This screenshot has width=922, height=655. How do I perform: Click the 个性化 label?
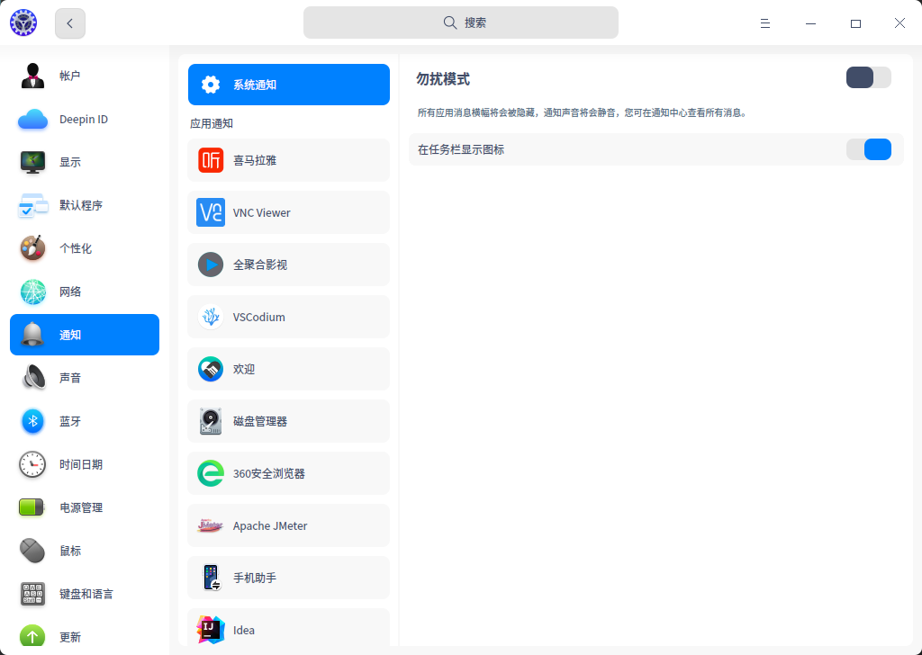point(76,248)
